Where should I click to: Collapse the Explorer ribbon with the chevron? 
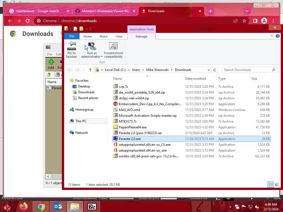(x=272, y=36)
